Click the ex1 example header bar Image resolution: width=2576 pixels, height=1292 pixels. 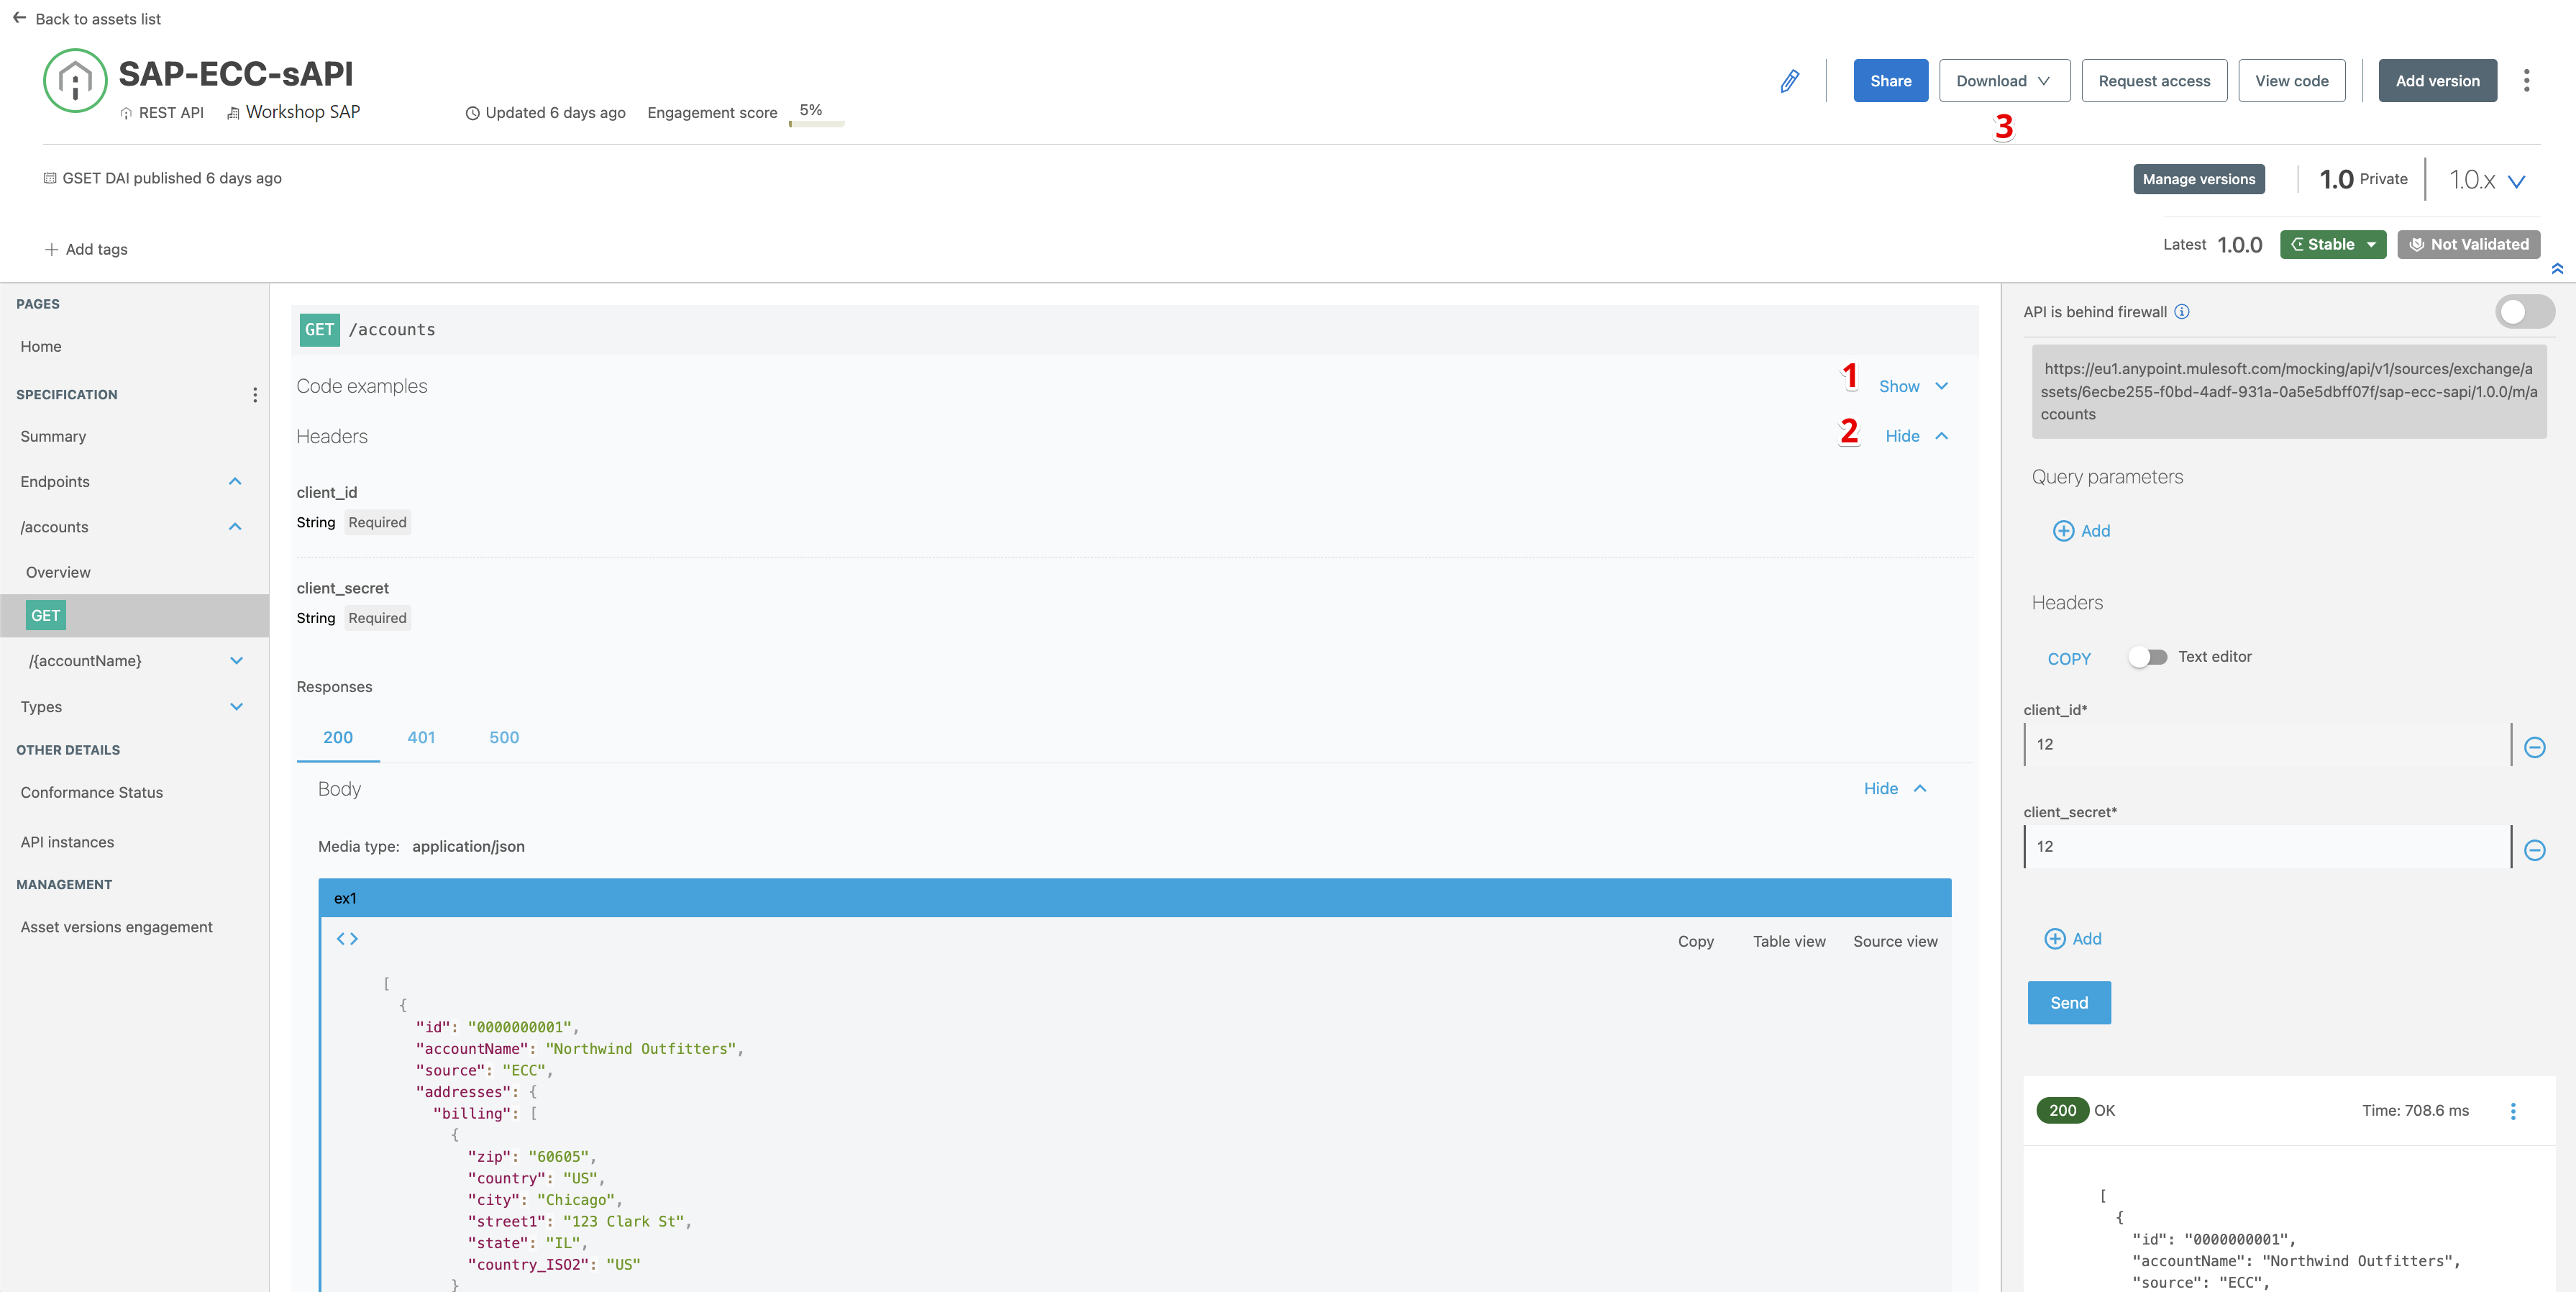1134,898
